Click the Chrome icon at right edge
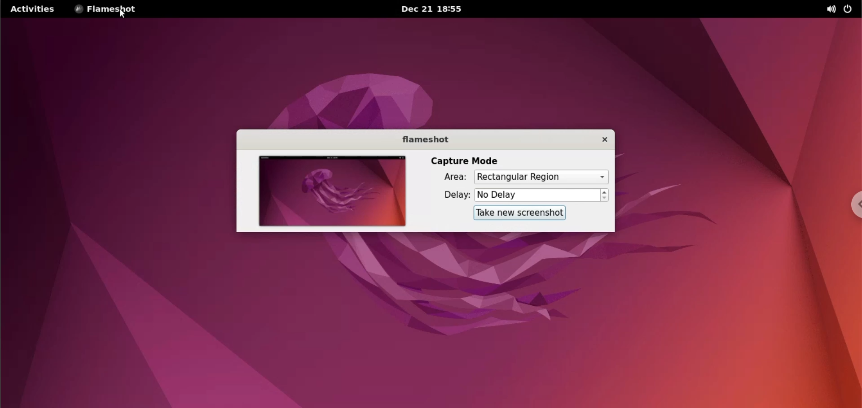Image resolution: width=862 pixels, height=408 pixels. coord(857,205)
